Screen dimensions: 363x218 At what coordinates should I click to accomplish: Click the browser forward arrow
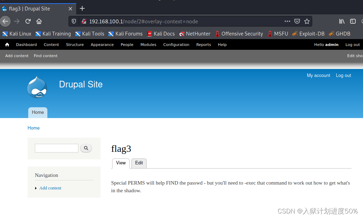(17, 21)
